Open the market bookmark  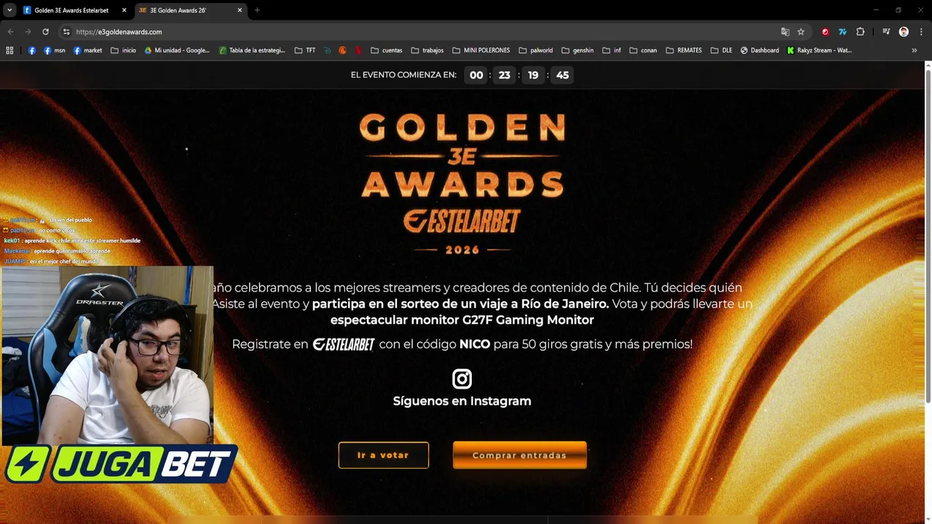coord(87,50)
